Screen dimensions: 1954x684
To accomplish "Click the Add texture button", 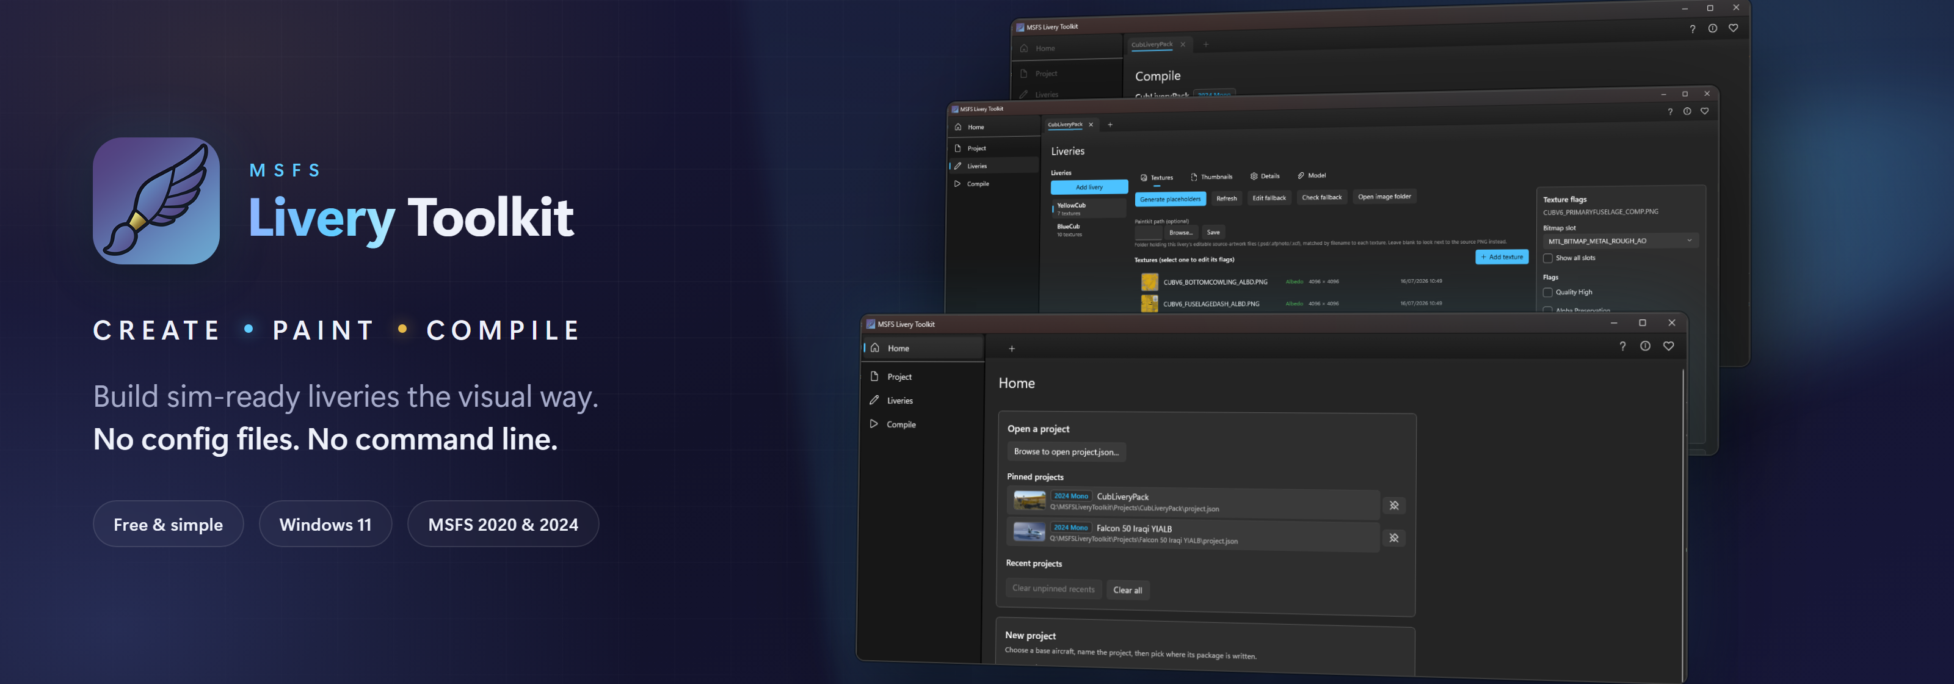I will click(1502, 257).
